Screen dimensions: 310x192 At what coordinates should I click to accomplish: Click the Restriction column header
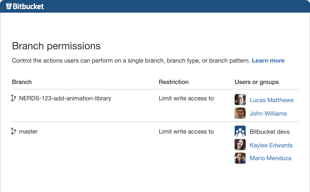174,82
